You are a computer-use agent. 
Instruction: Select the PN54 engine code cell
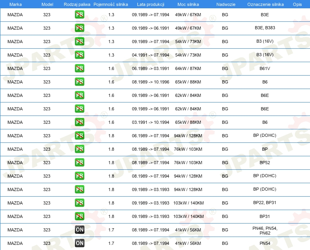tap(265, 243)
